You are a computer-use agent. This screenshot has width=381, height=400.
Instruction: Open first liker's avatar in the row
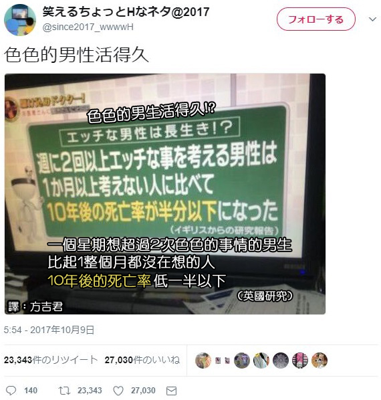tap(203, 361)
